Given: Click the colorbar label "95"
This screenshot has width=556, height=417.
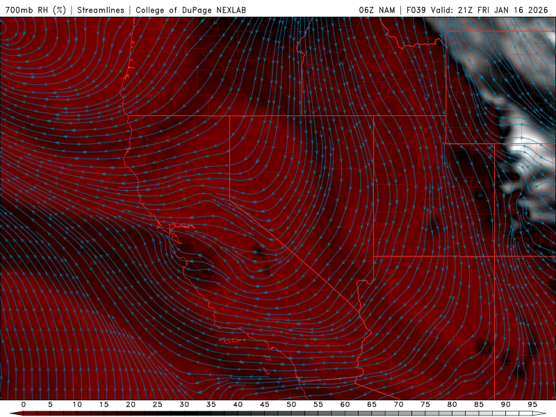Looking at the screenshot, I should click(x=532, y=404).
